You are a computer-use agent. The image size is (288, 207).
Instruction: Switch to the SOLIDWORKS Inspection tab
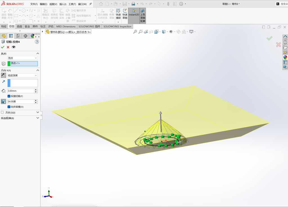[x=117, y=26]
